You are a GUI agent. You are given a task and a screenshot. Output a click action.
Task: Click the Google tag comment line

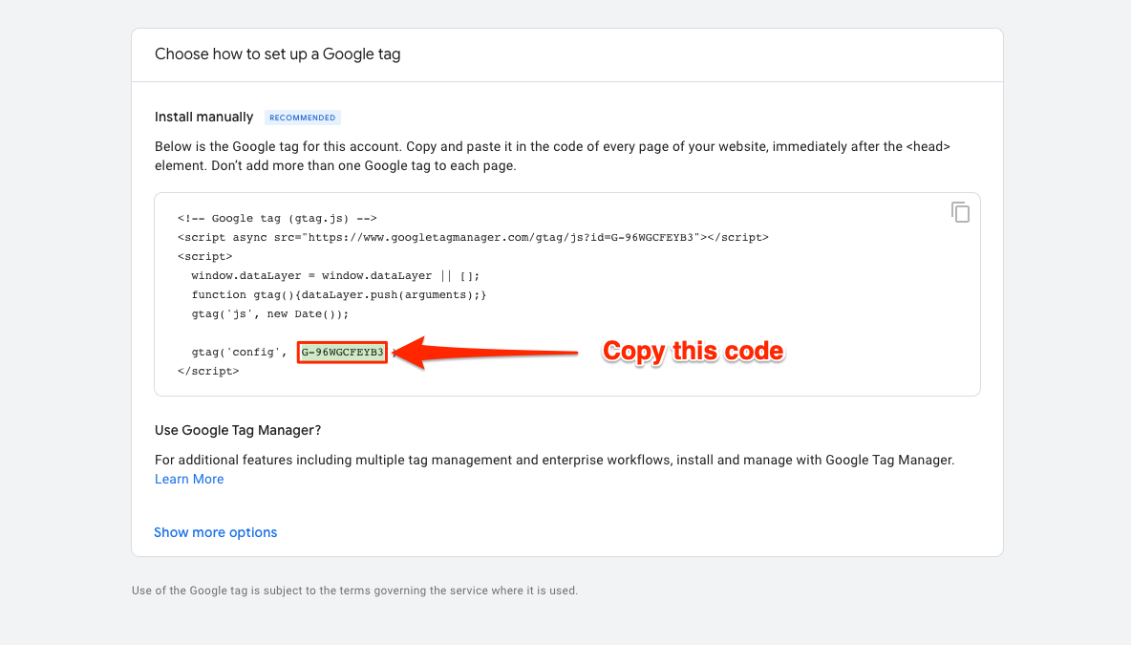(x=277, y=218)
